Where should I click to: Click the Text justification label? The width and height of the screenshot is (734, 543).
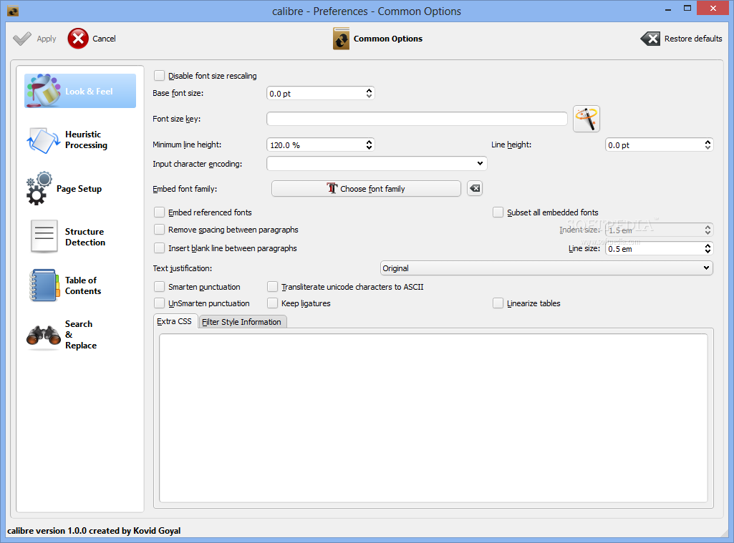click(182, 268)
